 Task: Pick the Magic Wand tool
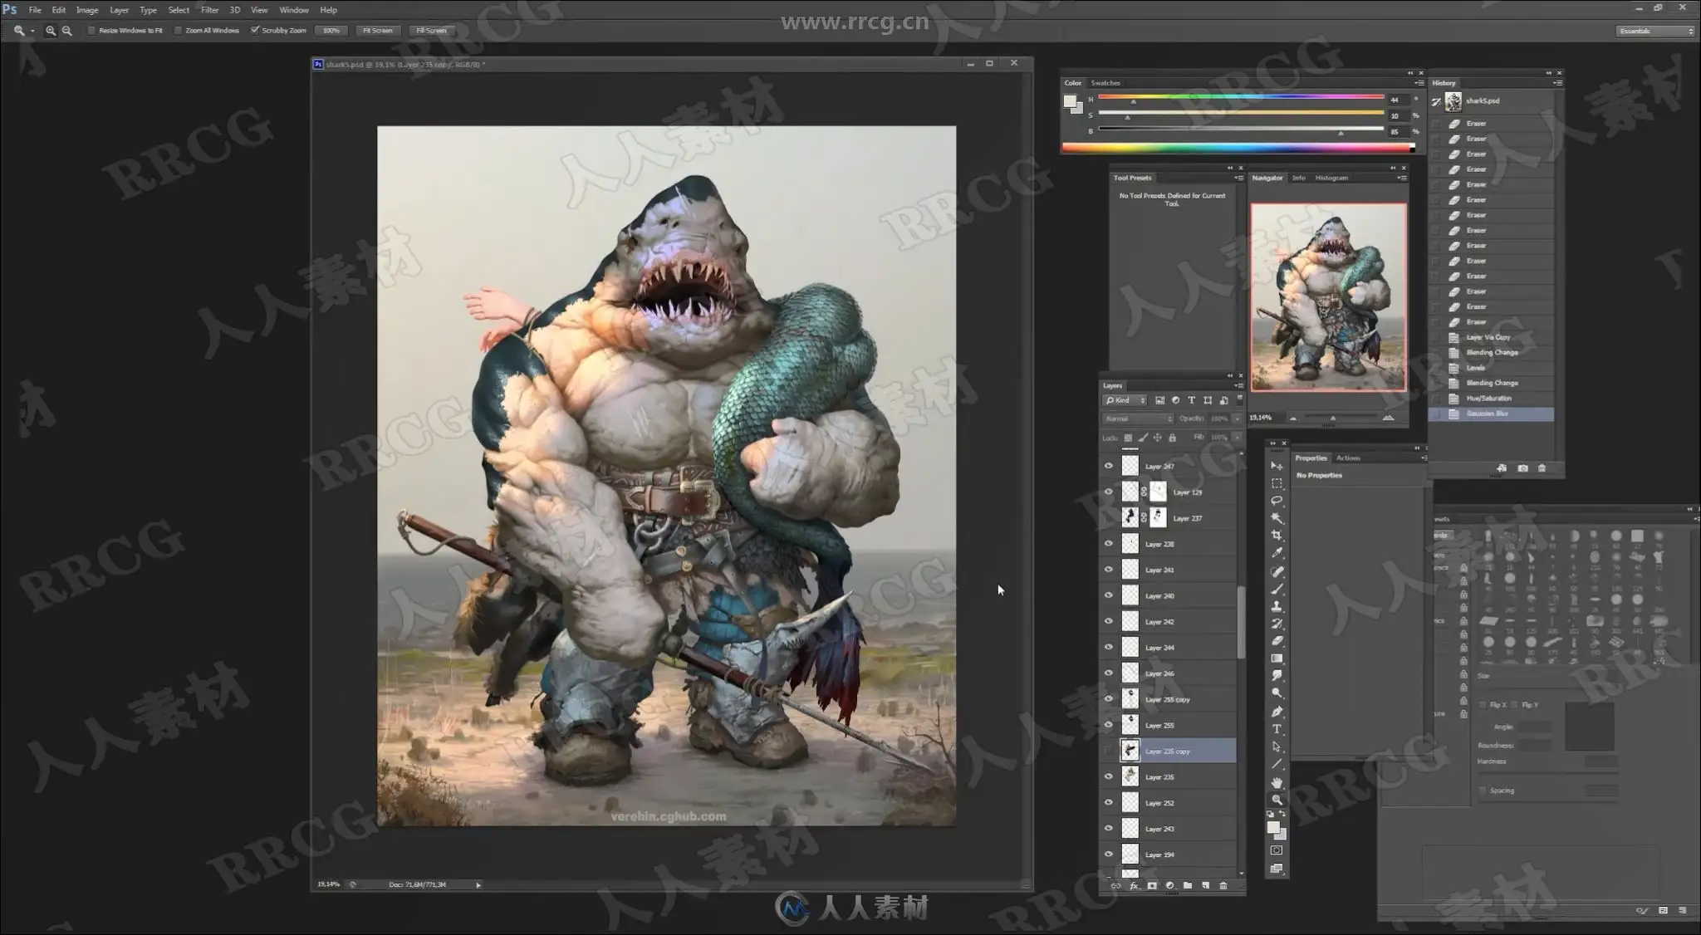1277,518
